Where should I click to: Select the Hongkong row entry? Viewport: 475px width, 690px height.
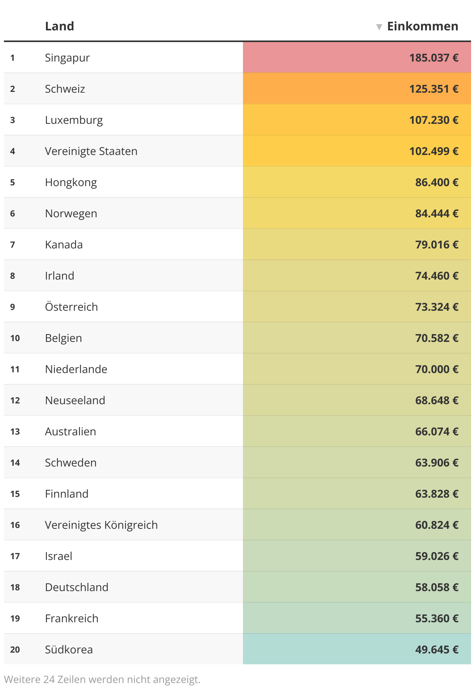click(237, 182)
